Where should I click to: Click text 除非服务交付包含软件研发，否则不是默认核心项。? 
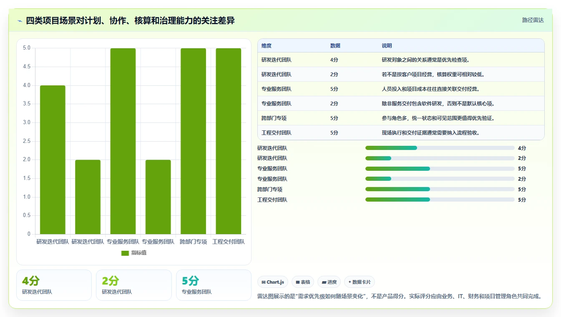click(438, 104)
